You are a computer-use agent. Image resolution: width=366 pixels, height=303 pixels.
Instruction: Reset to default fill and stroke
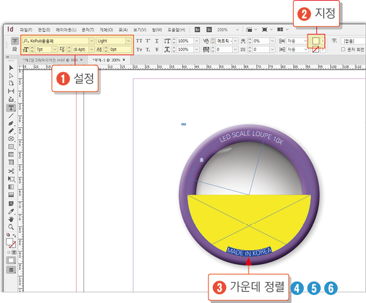pos(8,235)
